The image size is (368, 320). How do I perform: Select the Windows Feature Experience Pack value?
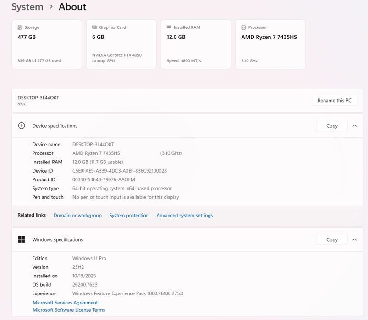tap(128, 293)
